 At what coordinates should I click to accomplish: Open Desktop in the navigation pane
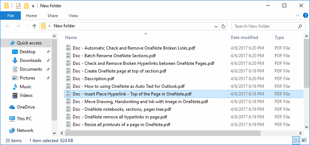tap(27, 52)
